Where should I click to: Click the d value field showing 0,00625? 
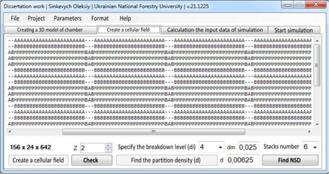click(243, 160)
